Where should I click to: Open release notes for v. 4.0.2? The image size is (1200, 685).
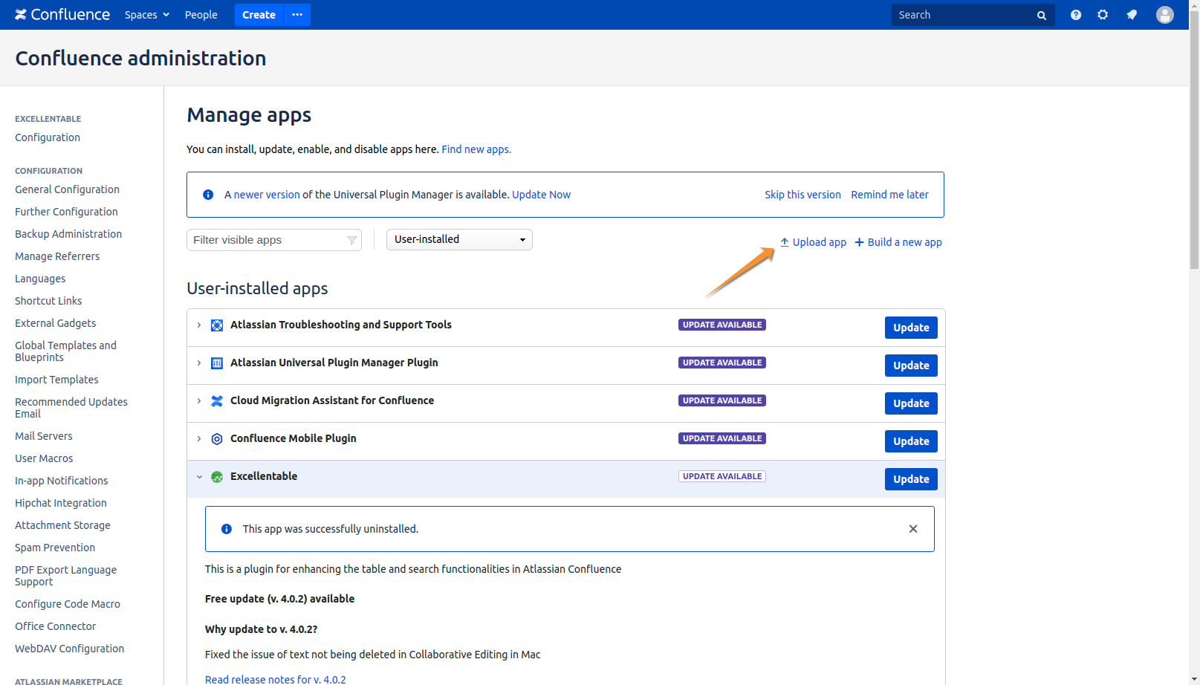(x=275, y=679)
